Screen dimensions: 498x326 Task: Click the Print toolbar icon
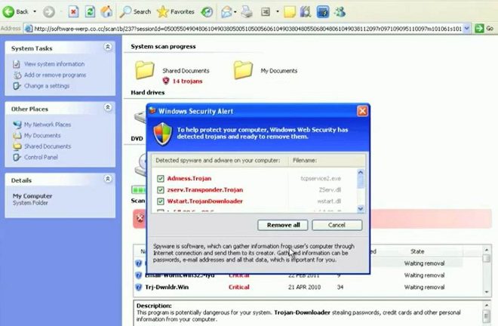(x=247, y=12)
